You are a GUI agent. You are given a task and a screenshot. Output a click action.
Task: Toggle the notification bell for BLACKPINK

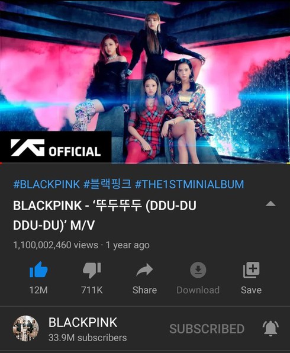pyautogui.click(x=270, y=329)
